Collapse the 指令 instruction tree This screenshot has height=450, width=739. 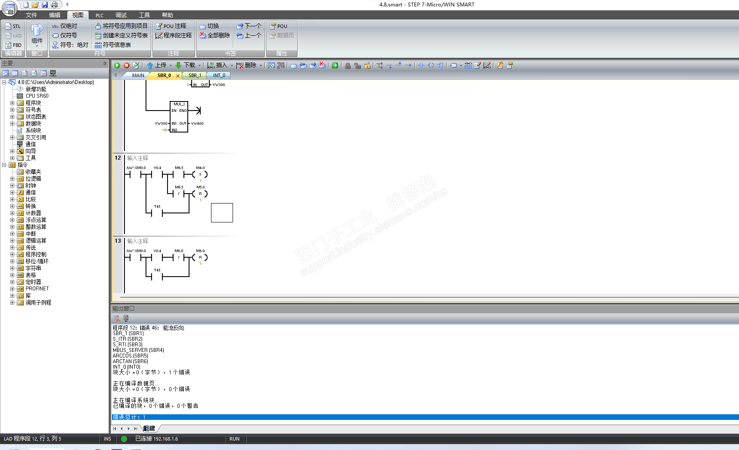click(x=4, y=165)
